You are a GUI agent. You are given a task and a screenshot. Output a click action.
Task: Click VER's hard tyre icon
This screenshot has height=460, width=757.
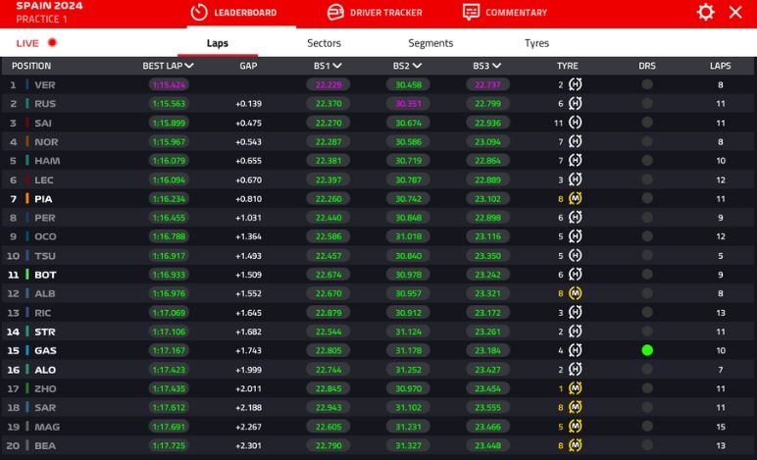576,85
